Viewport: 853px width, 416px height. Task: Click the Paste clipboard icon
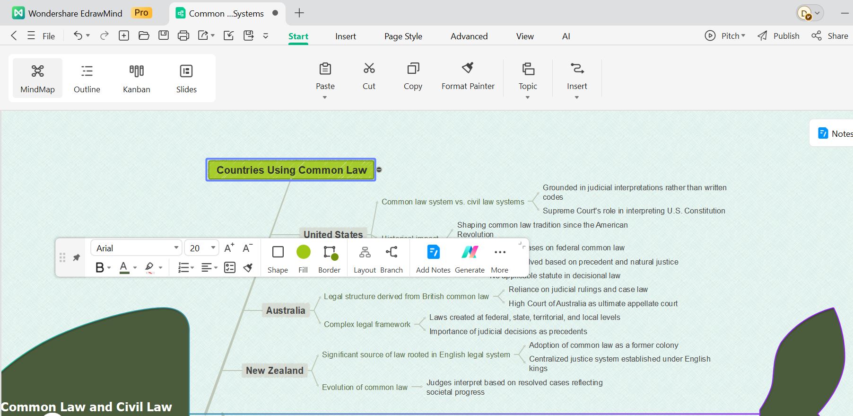(325, 69)
